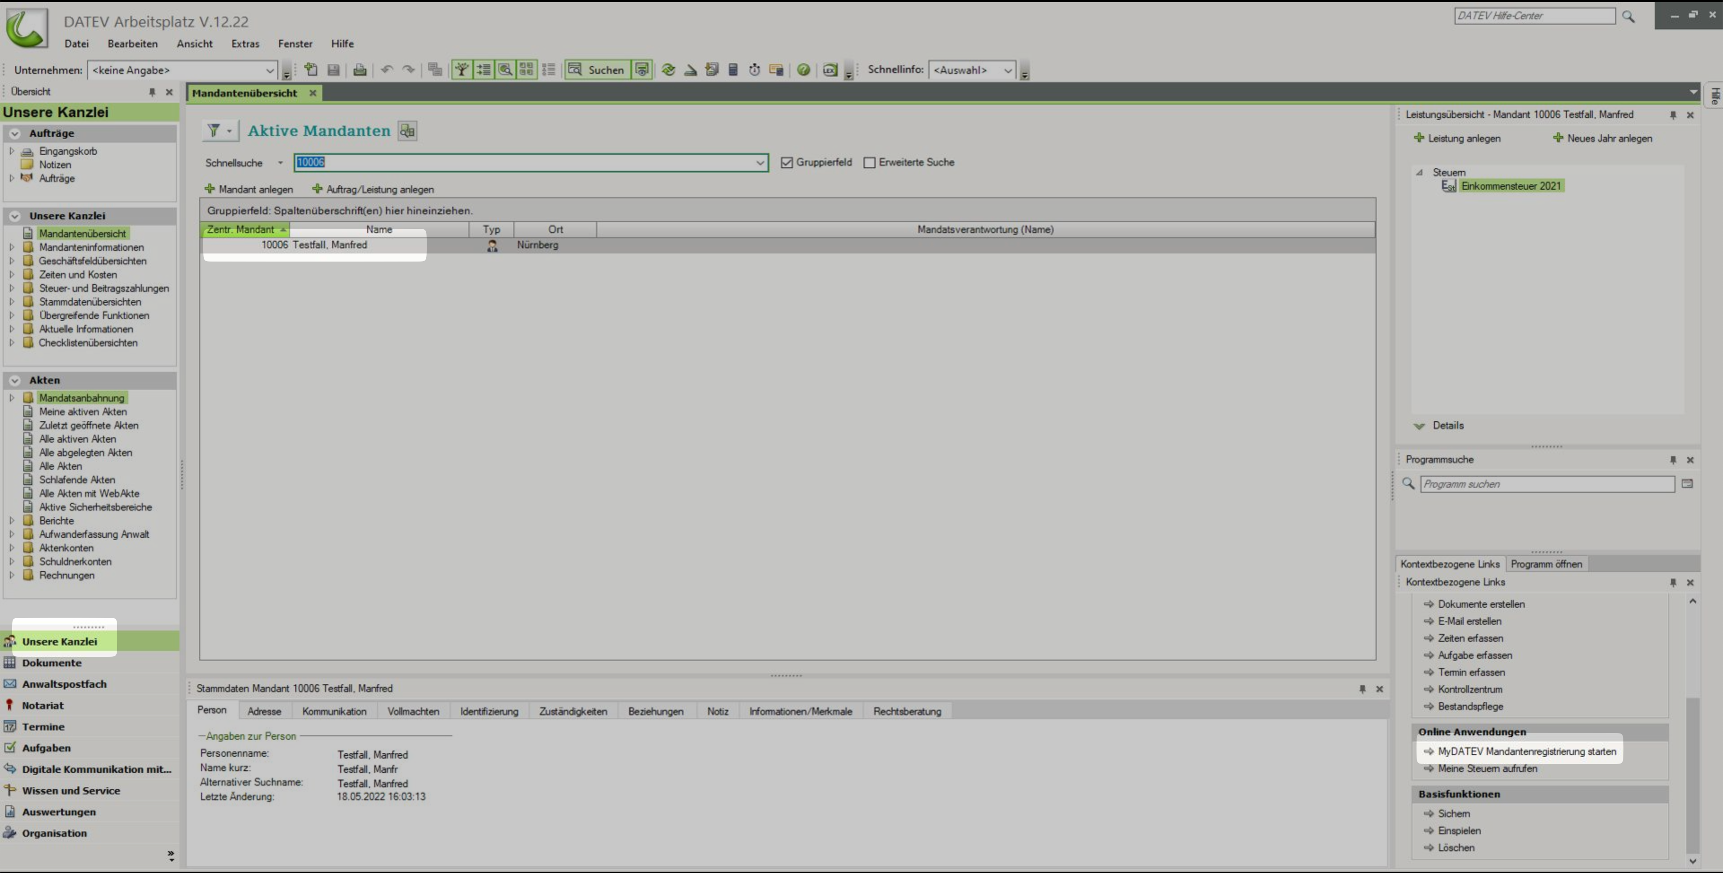
Task: Enable the Erweiterte Suche checkbox
Action: 870,162
